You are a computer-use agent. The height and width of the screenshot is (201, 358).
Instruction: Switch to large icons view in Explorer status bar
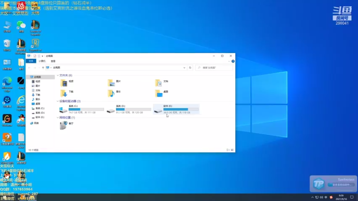point(232,150)
